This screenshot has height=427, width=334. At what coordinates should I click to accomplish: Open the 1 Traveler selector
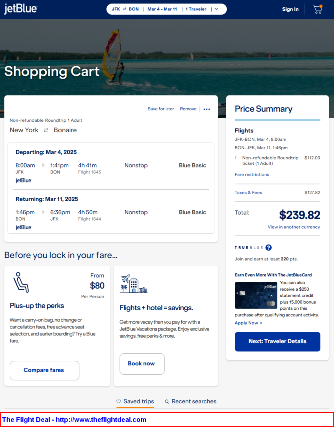tap(196, 9)
